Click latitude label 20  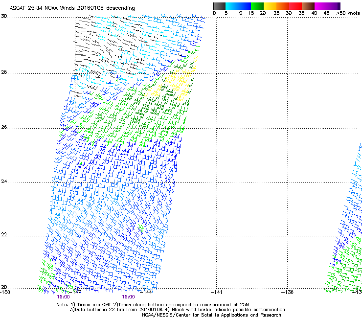[x=4, y=287]
